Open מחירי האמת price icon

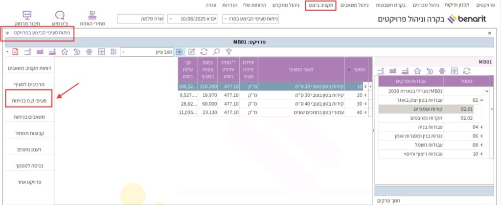[92, 19]
